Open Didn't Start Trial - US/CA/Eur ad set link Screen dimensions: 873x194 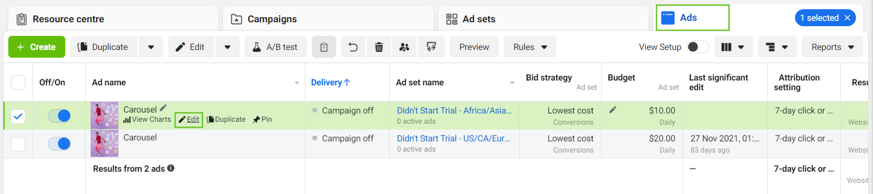click(453, 138)
